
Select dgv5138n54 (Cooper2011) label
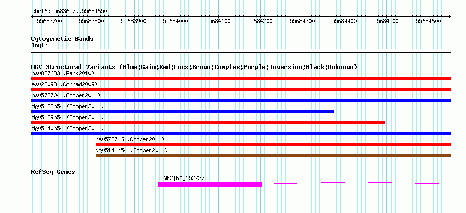[x=68, y=106]
